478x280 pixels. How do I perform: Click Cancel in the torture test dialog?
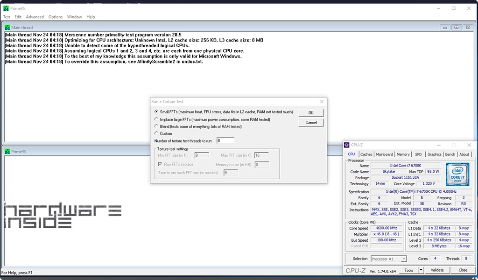click(x=311, y=122)
